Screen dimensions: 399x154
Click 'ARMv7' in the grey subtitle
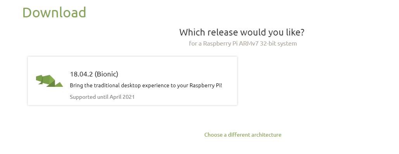[x=248, y=43]
